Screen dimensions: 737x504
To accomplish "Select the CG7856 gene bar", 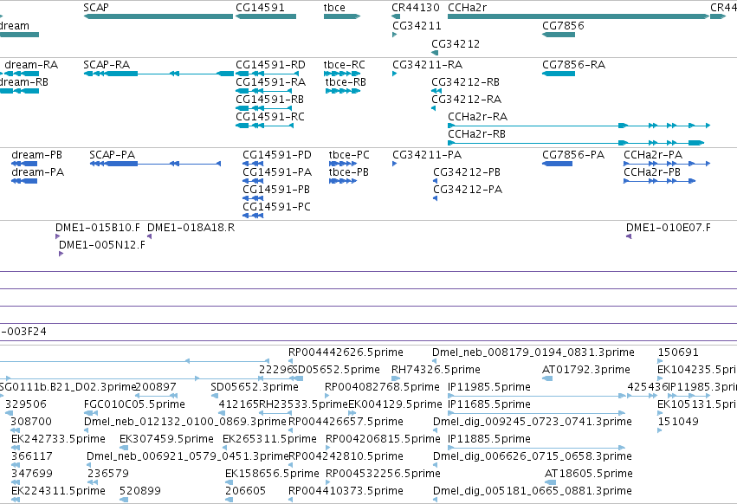I will tap(559, 35).
